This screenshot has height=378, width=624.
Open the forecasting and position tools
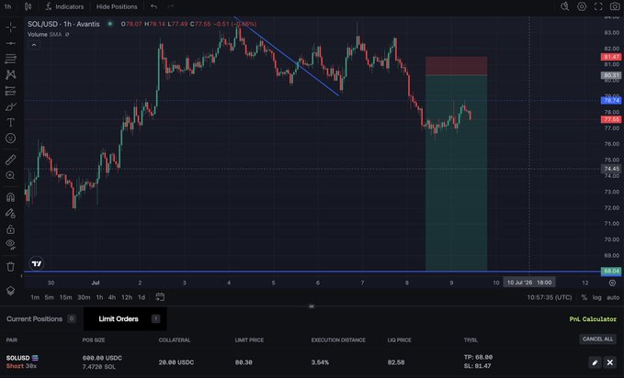(x=11, y=91)
